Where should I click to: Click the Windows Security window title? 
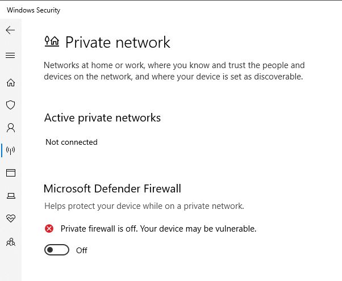[34, 10]
